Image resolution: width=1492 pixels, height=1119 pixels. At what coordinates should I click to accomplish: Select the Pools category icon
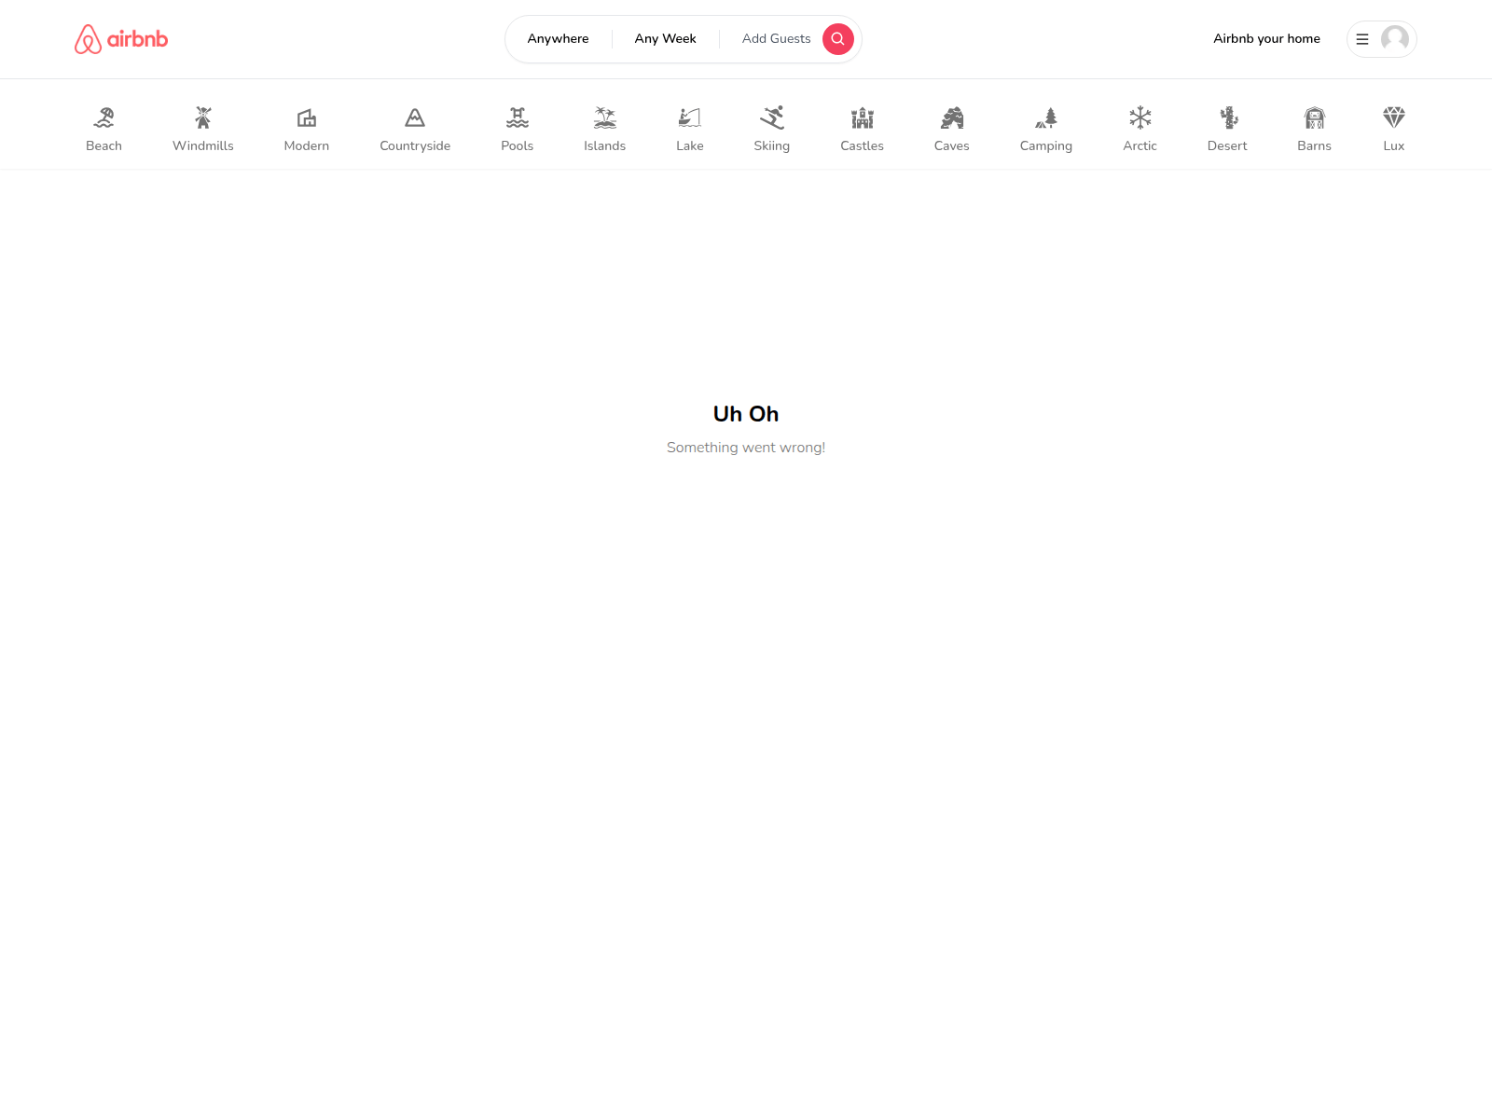(518, 117)
